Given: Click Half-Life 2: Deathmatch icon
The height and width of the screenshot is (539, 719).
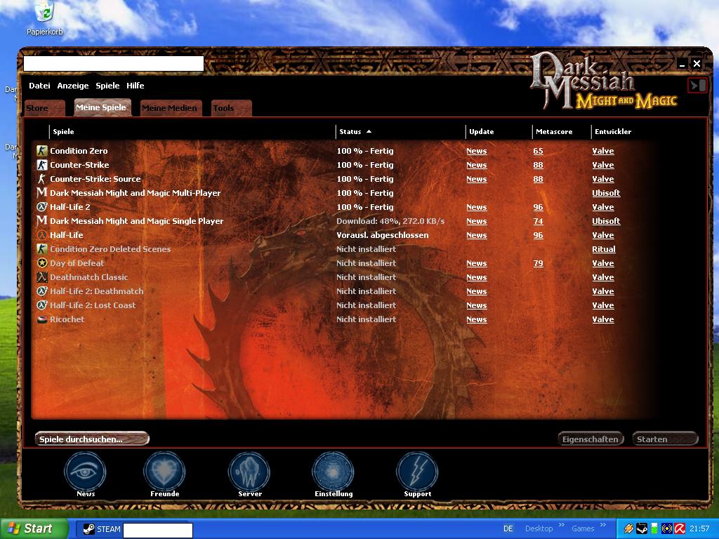Looking at the screenshot, I should click(41, 291).
